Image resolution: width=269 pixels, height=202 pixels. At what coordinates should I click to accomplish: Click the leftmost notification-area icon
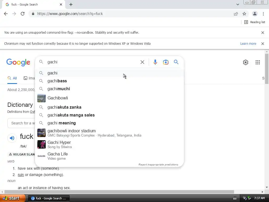click(x=245, y=198)
